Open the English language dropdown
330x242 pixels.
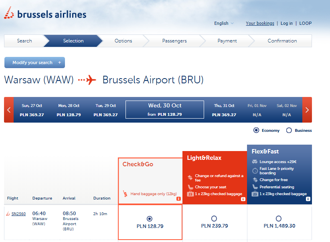(224, 23)
